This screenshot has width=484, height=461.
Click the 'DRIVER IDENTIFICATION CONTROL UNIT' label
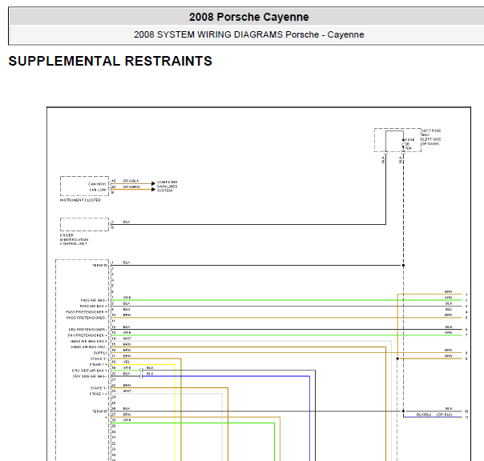coord(74,239)
